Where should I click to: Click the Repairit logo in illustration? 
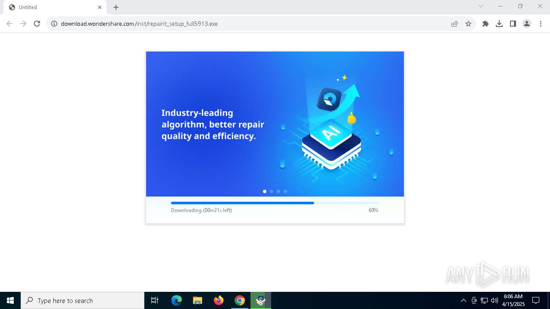(x=329, y=99)
